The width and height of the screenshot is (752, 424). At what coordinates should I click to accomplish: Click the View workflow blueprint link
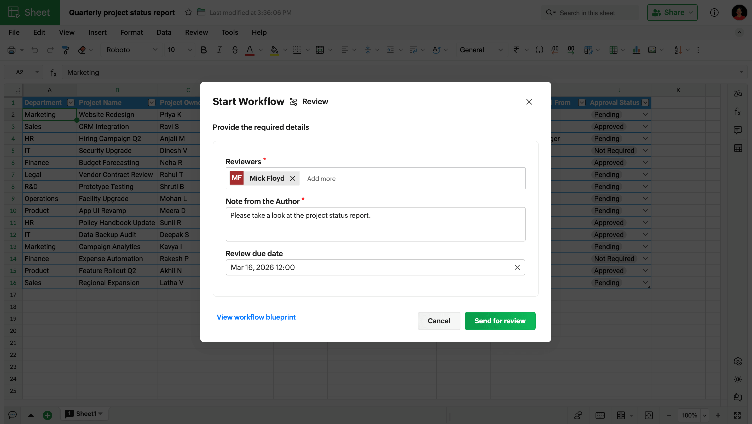[x=256, y=317]
